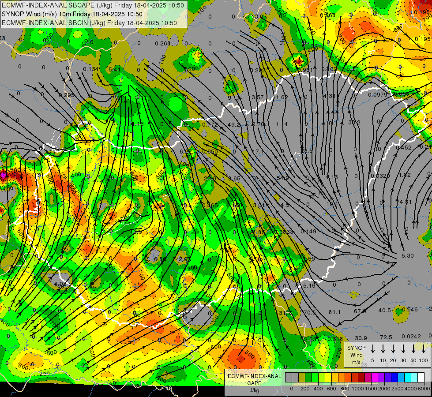Image resolution: width=432 pixels, height=397 pixels.
Task: Click the map value 49.2
Action: coord(233,124)
